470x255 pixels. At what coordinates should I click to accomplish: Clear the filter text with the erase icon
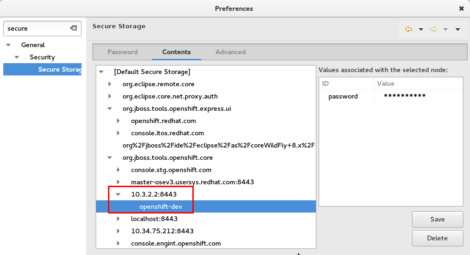pos(74,28)
